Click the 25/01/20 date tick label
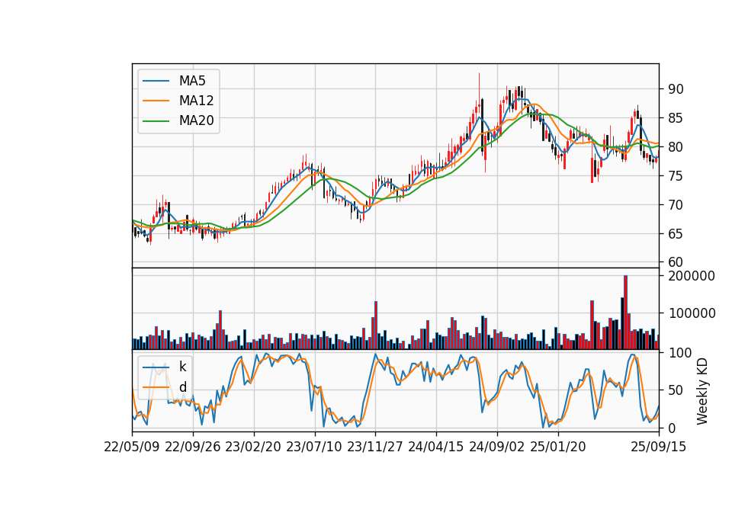 [558, 447]
